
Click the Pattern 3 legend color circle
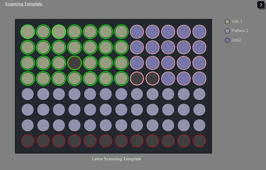click(227, 31)
